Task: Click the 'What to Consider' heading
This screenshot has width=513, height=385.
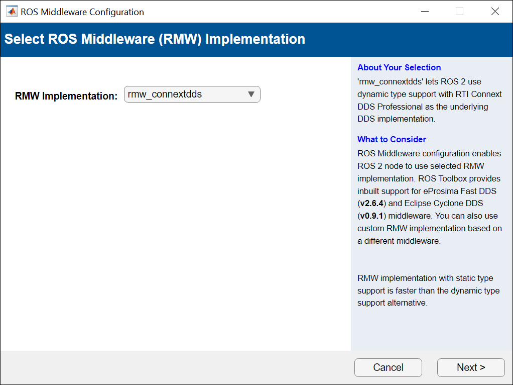Action: click(392, 139)
